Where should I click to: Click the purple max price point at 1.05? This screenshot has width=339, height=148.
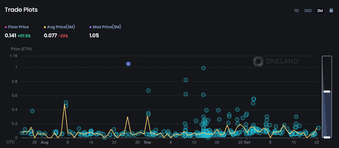pyautogui.click(x=128, y=64)
